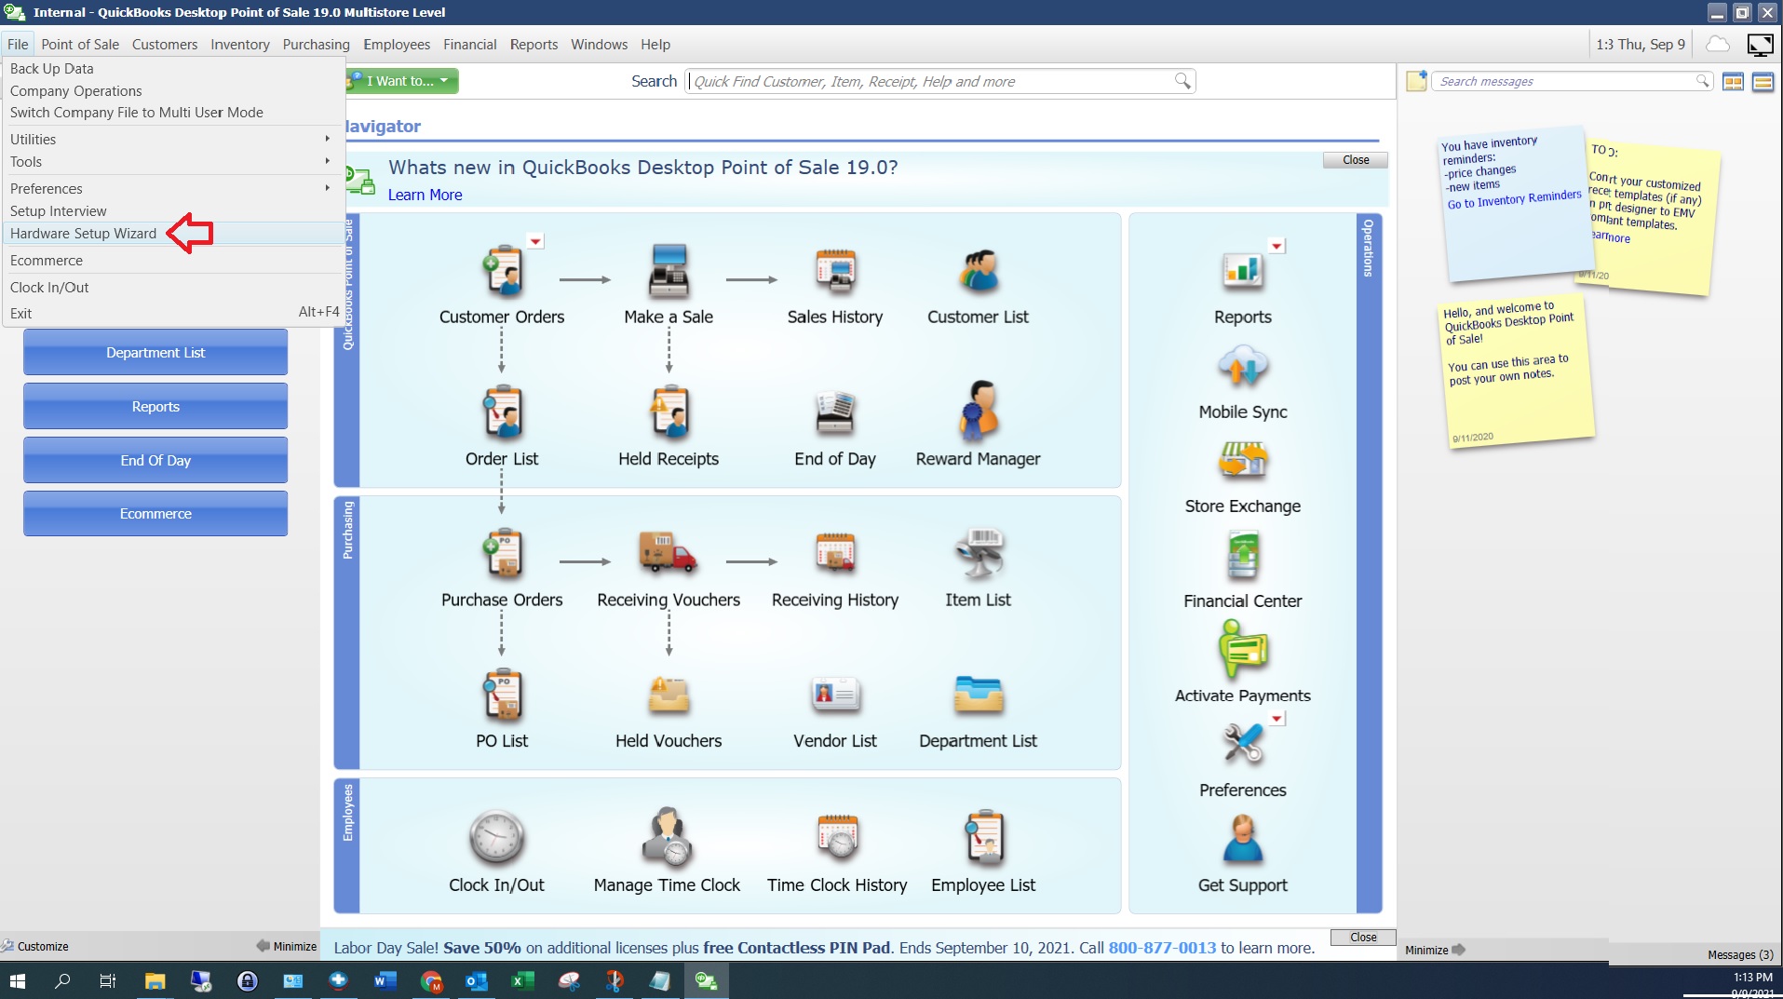This screenshot has height=999, width=1783.
Task: Open the Reward Manager icon
Action: pos(978,410)
